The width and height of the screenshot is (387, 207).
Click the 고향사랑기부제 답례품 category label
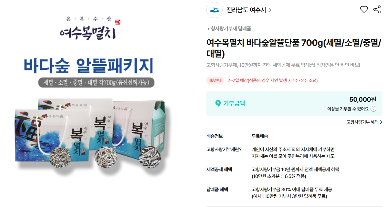(x=229, y=29)
